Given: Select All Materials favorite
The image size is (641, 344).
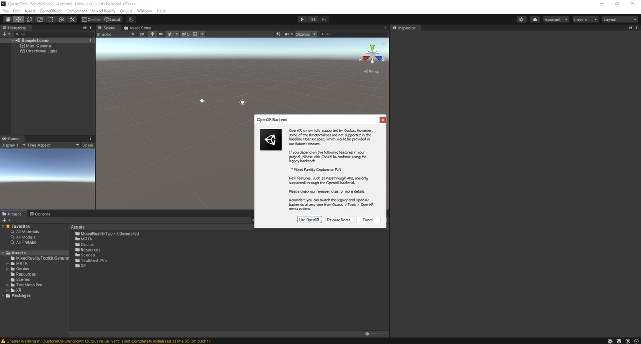Looking at the screenshot, I should pos(25,232).
